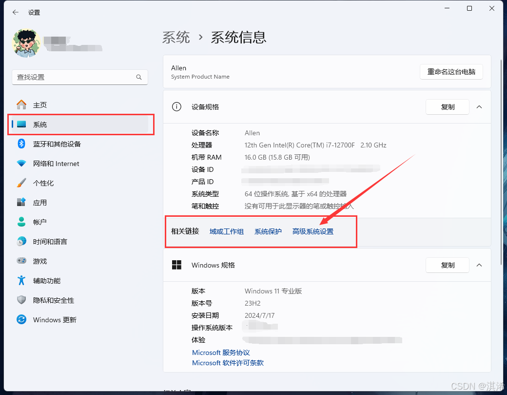
Task: Open 游戏 gamepad icon
Action: tap(21, 261)
